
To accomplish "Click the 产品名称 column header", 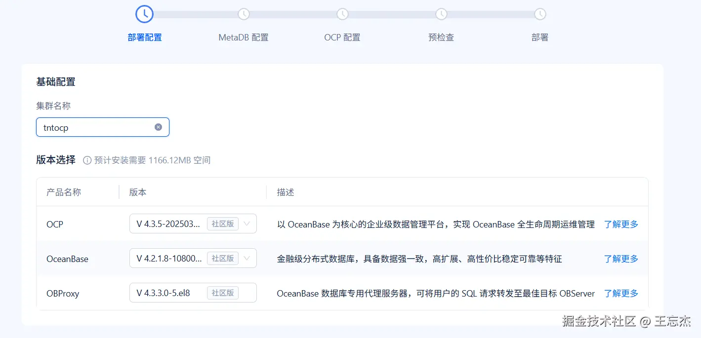I will [64, 192].
